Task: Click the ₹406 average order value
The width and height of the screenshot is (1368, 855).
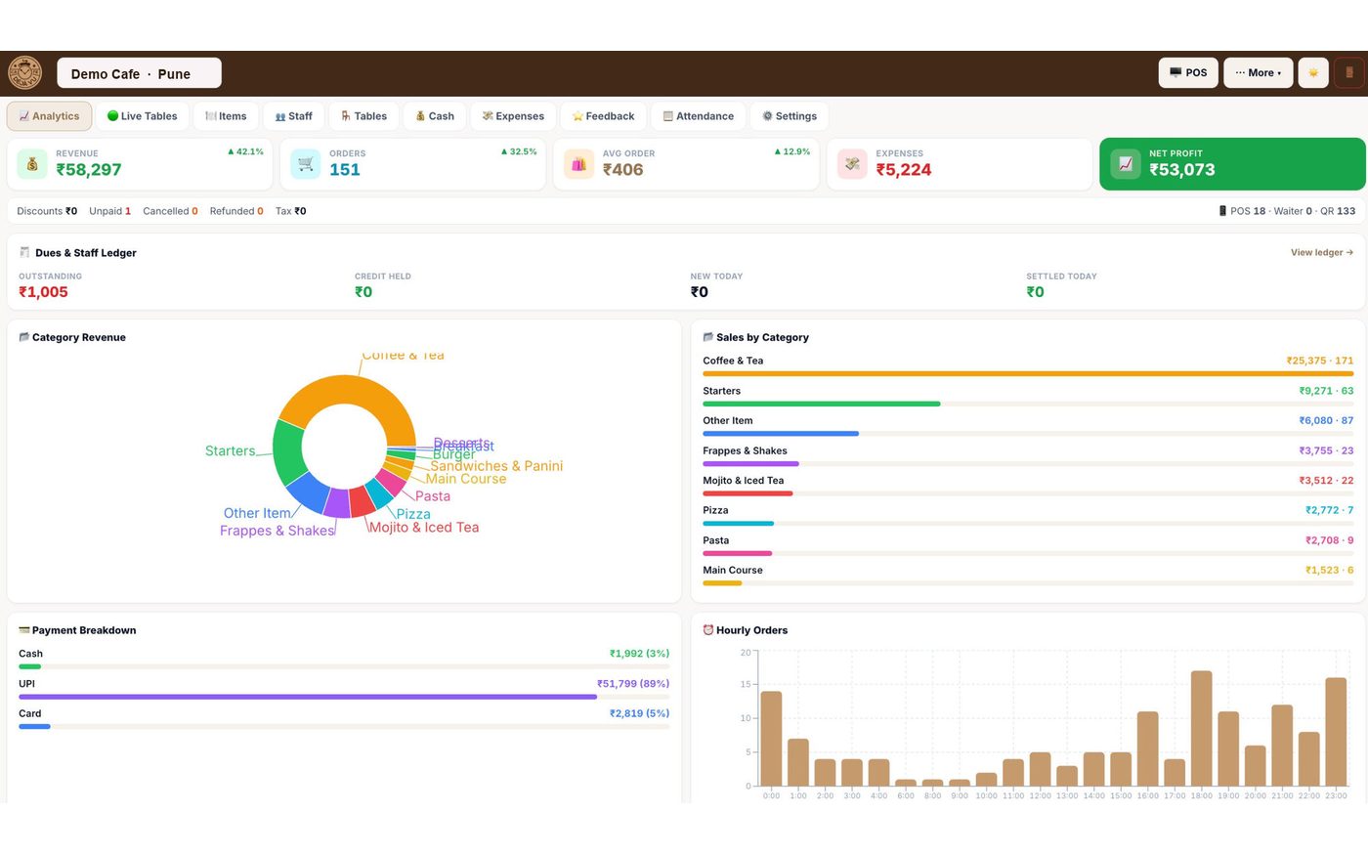Action: point(622,170)
